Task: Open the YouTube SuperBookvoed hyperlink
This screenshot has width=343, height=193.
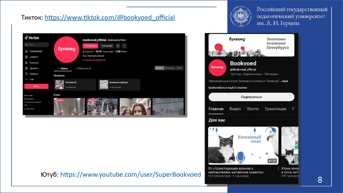Action: coord(131,175)
